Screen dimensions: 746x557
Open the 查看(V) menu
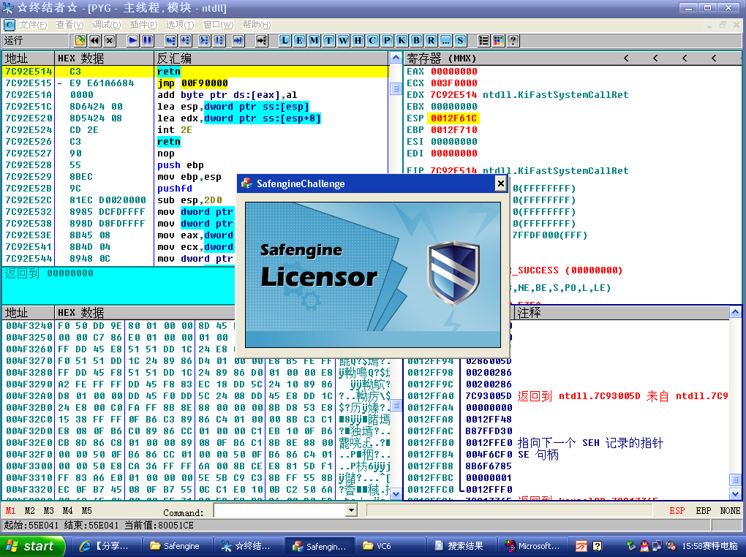[x=69, y=25]
